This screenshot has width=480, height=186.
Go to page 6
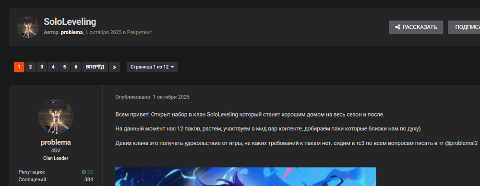pos(76,67)
